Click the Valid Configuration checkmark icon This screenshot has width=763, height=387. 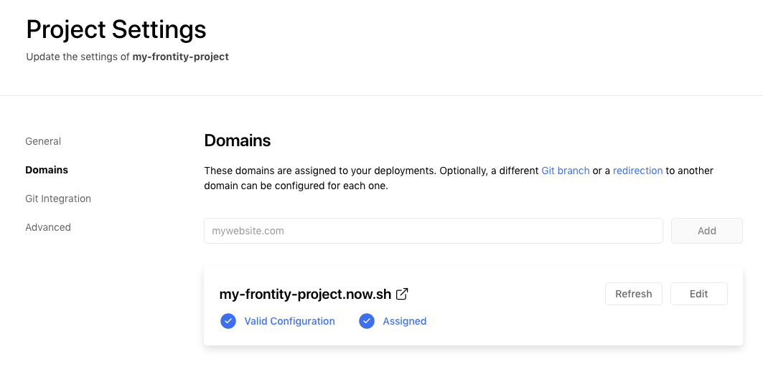228,321
